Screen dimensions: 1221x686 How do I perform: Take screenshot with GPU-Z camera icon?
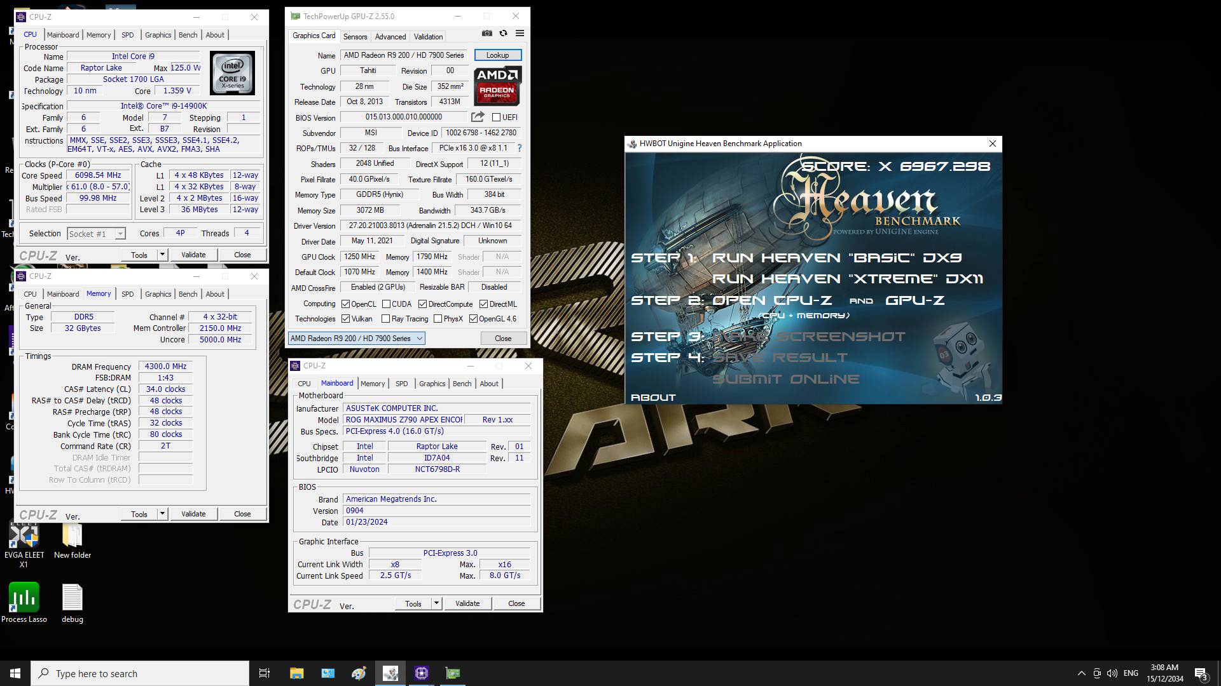tap(487, 34)
